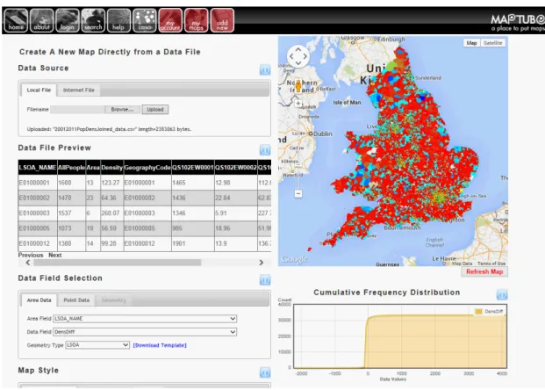Show info for Data Source section
Viewport: 545px width, 390px height.
(x=265, y=70)
